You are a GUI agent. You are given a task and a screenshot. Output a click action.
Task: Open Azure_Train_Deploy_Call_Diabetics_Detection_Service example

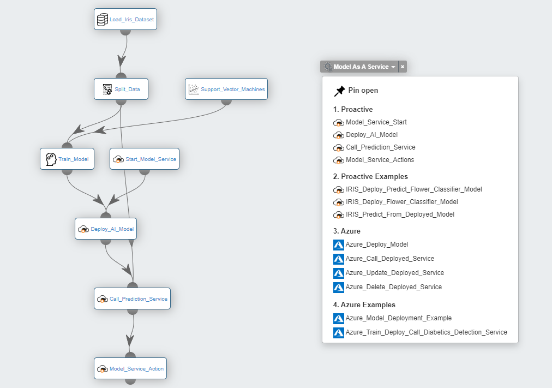427,332
